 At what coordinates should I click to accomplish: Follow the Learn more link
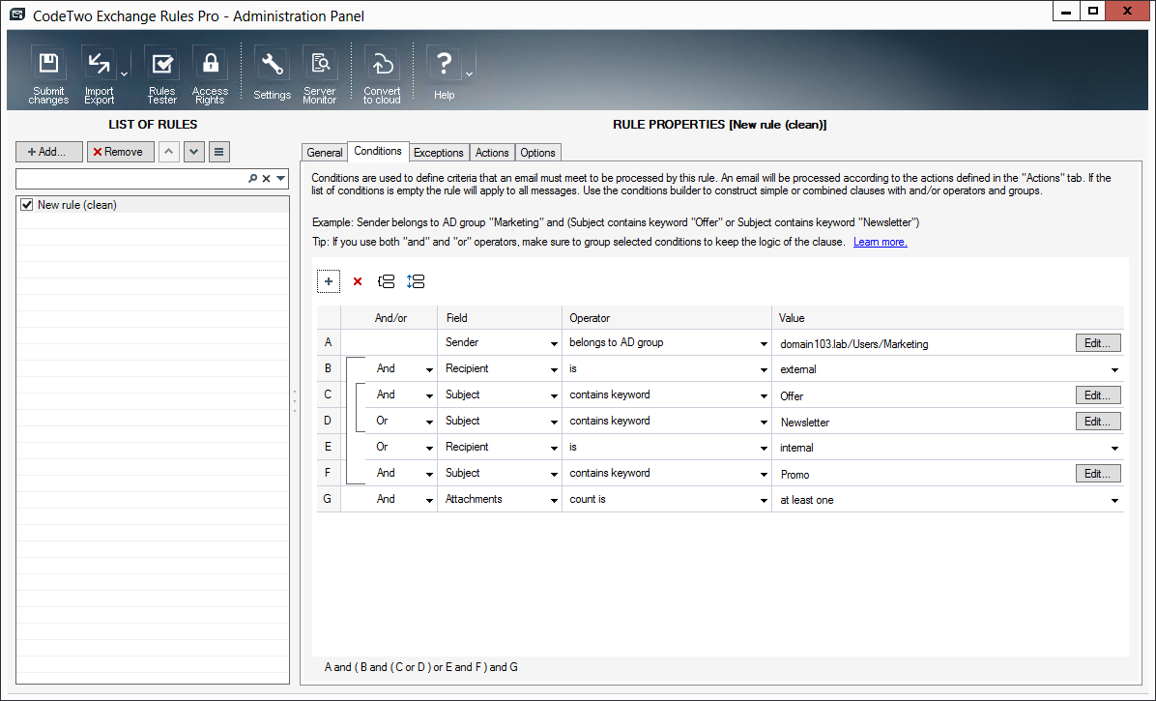coord(881,242)
